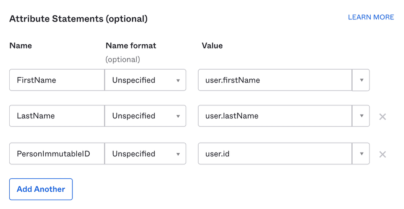Click the user.id value field
Viewport: 404px width, 209px height.
[275, 154]
